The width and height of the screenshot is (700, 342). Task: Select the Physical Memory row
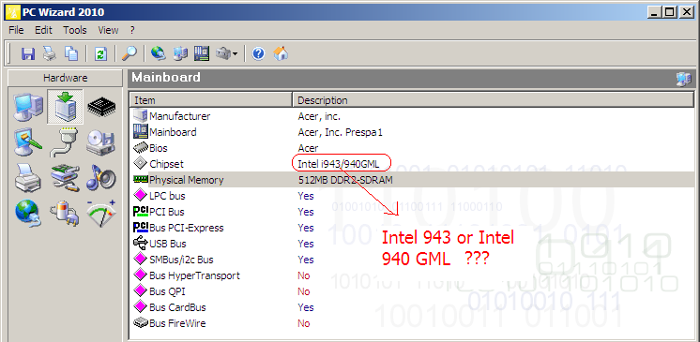pyautogui.click(x=412, y=180)
